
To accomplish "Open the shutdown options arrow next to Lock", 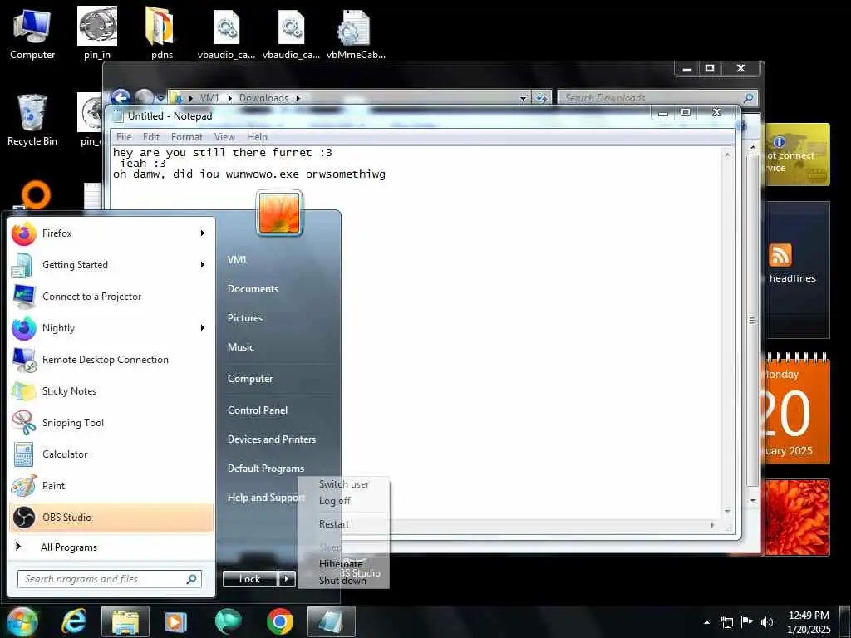I will pyautogui.click(x=287, y=579).
